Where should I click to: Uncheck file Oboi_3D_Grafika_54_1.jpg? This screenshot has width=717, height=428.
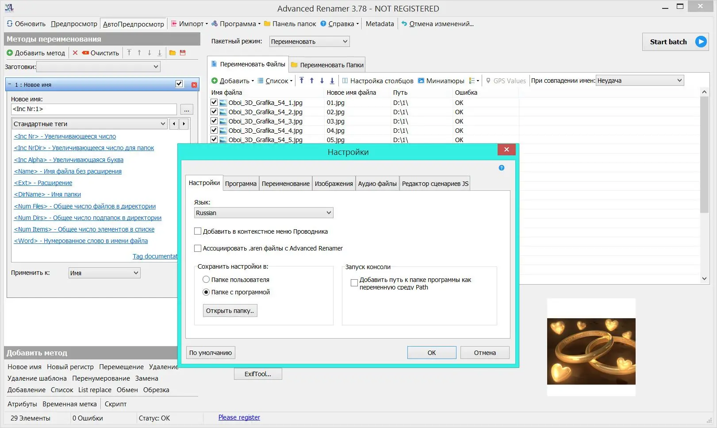[214, 102]
